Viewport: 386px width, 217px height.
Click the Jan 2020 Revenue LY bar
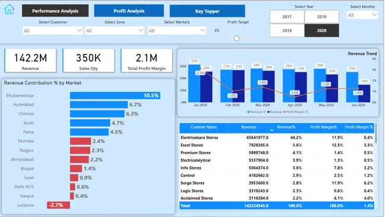194,84
